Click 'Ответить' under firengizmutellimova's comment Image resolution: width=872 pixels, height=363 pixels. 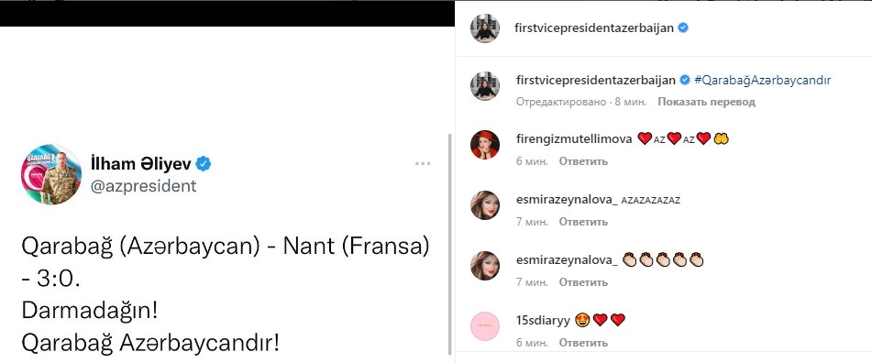click(583, 161)
